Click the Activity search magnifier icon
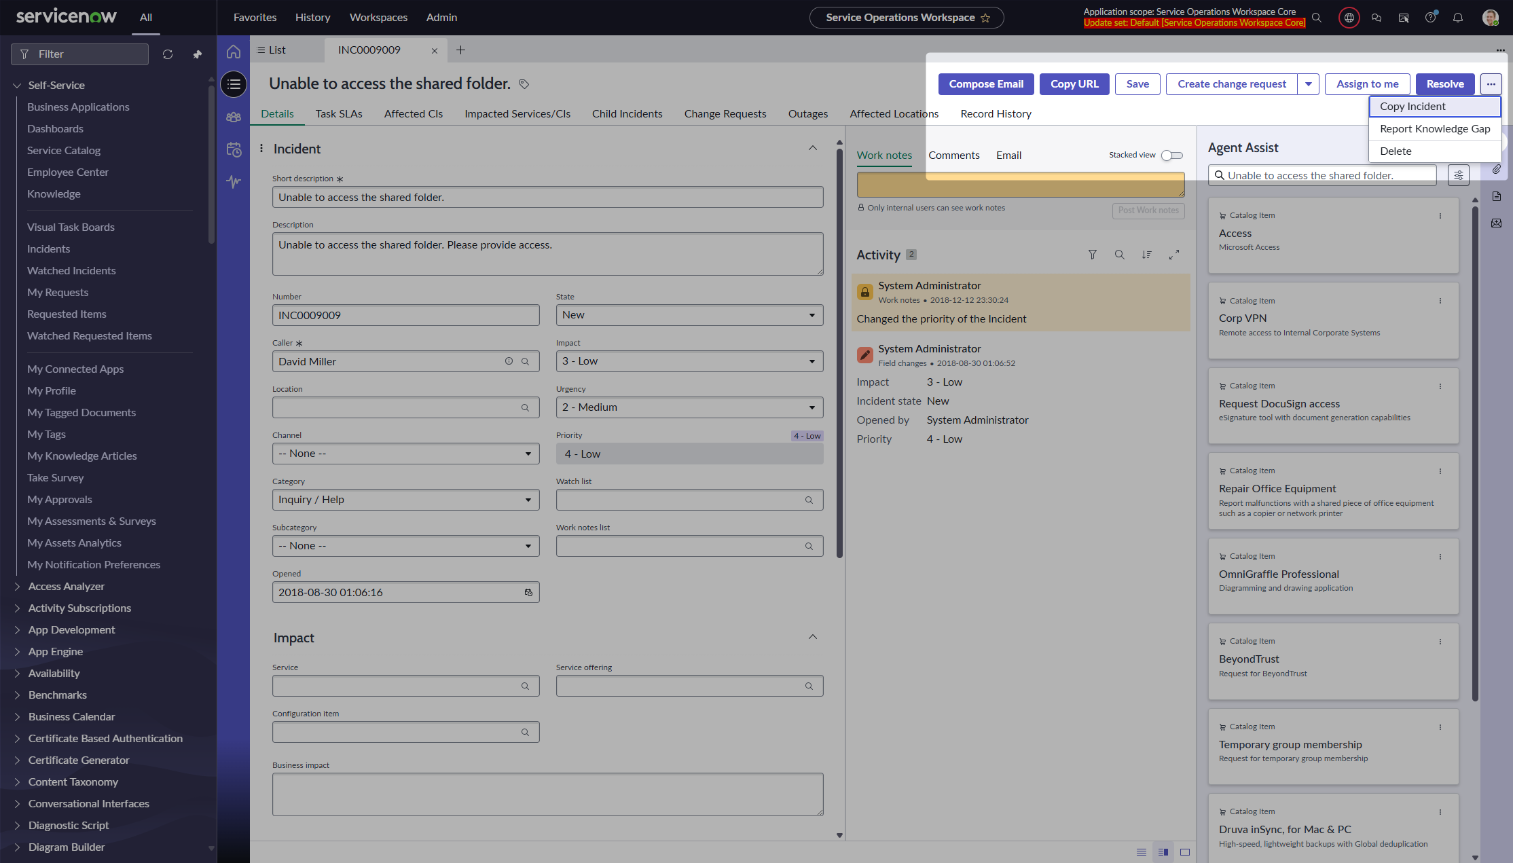 [x=1119, y=255]
